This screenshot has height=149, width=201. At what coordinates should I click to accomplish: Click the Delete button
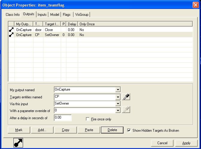(112, 130)
